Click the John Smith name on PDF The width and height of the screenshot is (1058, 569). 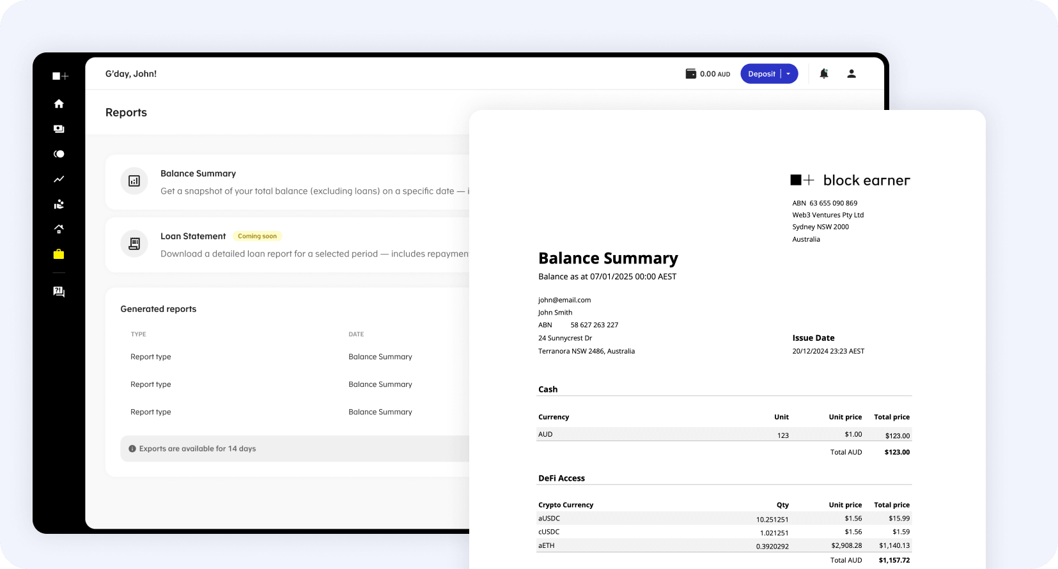555,313
